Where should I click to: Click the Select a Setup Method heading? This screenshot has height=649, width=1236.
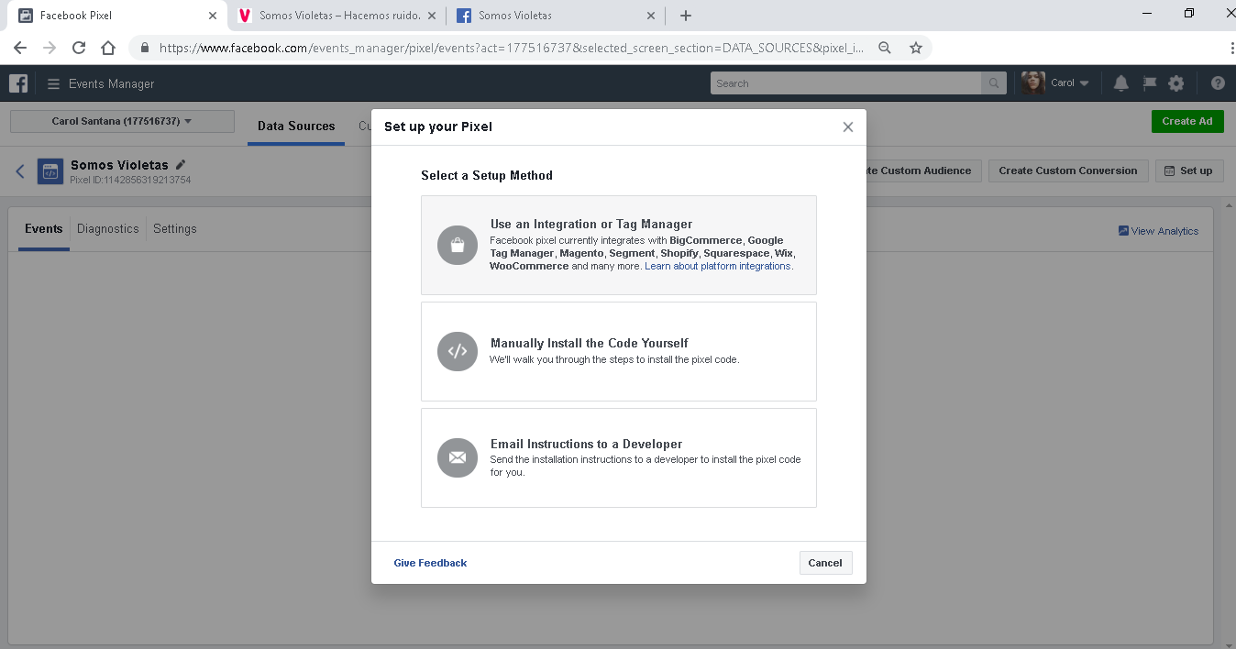(487, 175)
